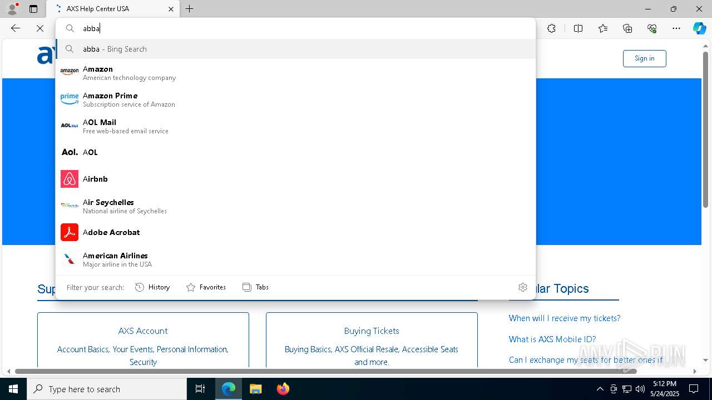Close the AXS Help Center USA tab

pos(171,9)
